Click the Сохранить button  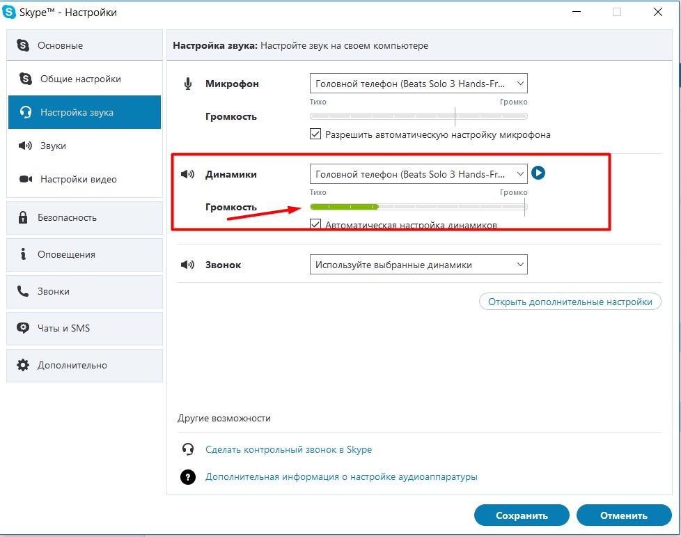(522, 515)
